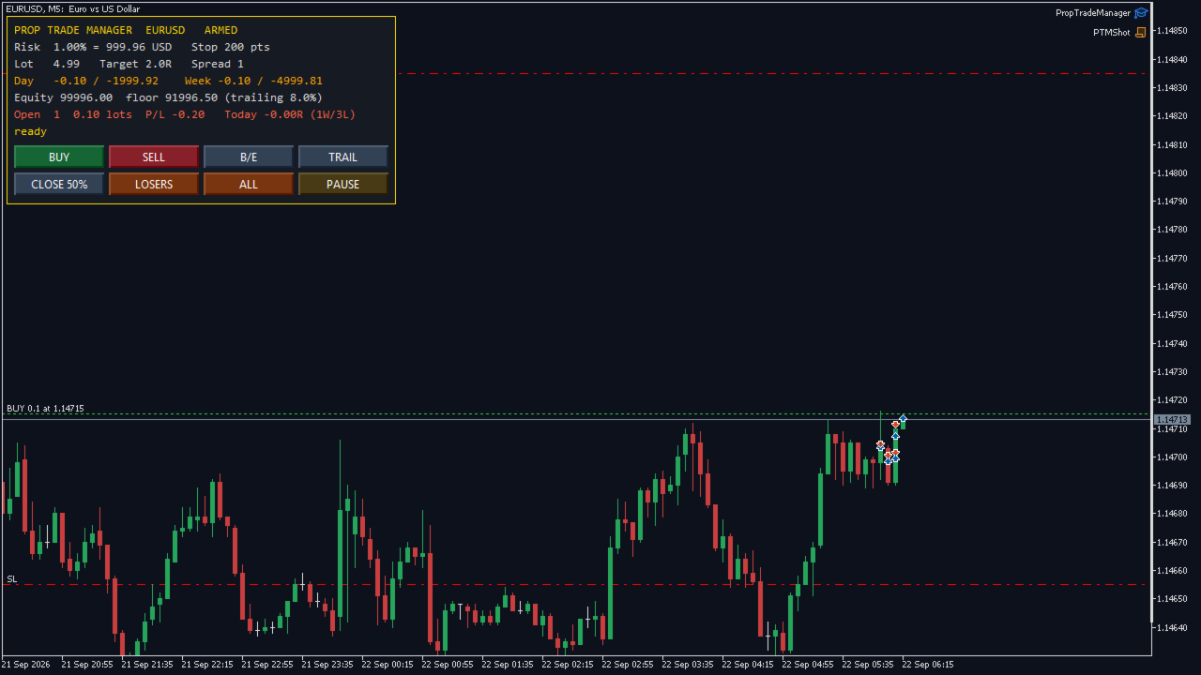Click the topmost blue buy arrow marker

[903, 419]
